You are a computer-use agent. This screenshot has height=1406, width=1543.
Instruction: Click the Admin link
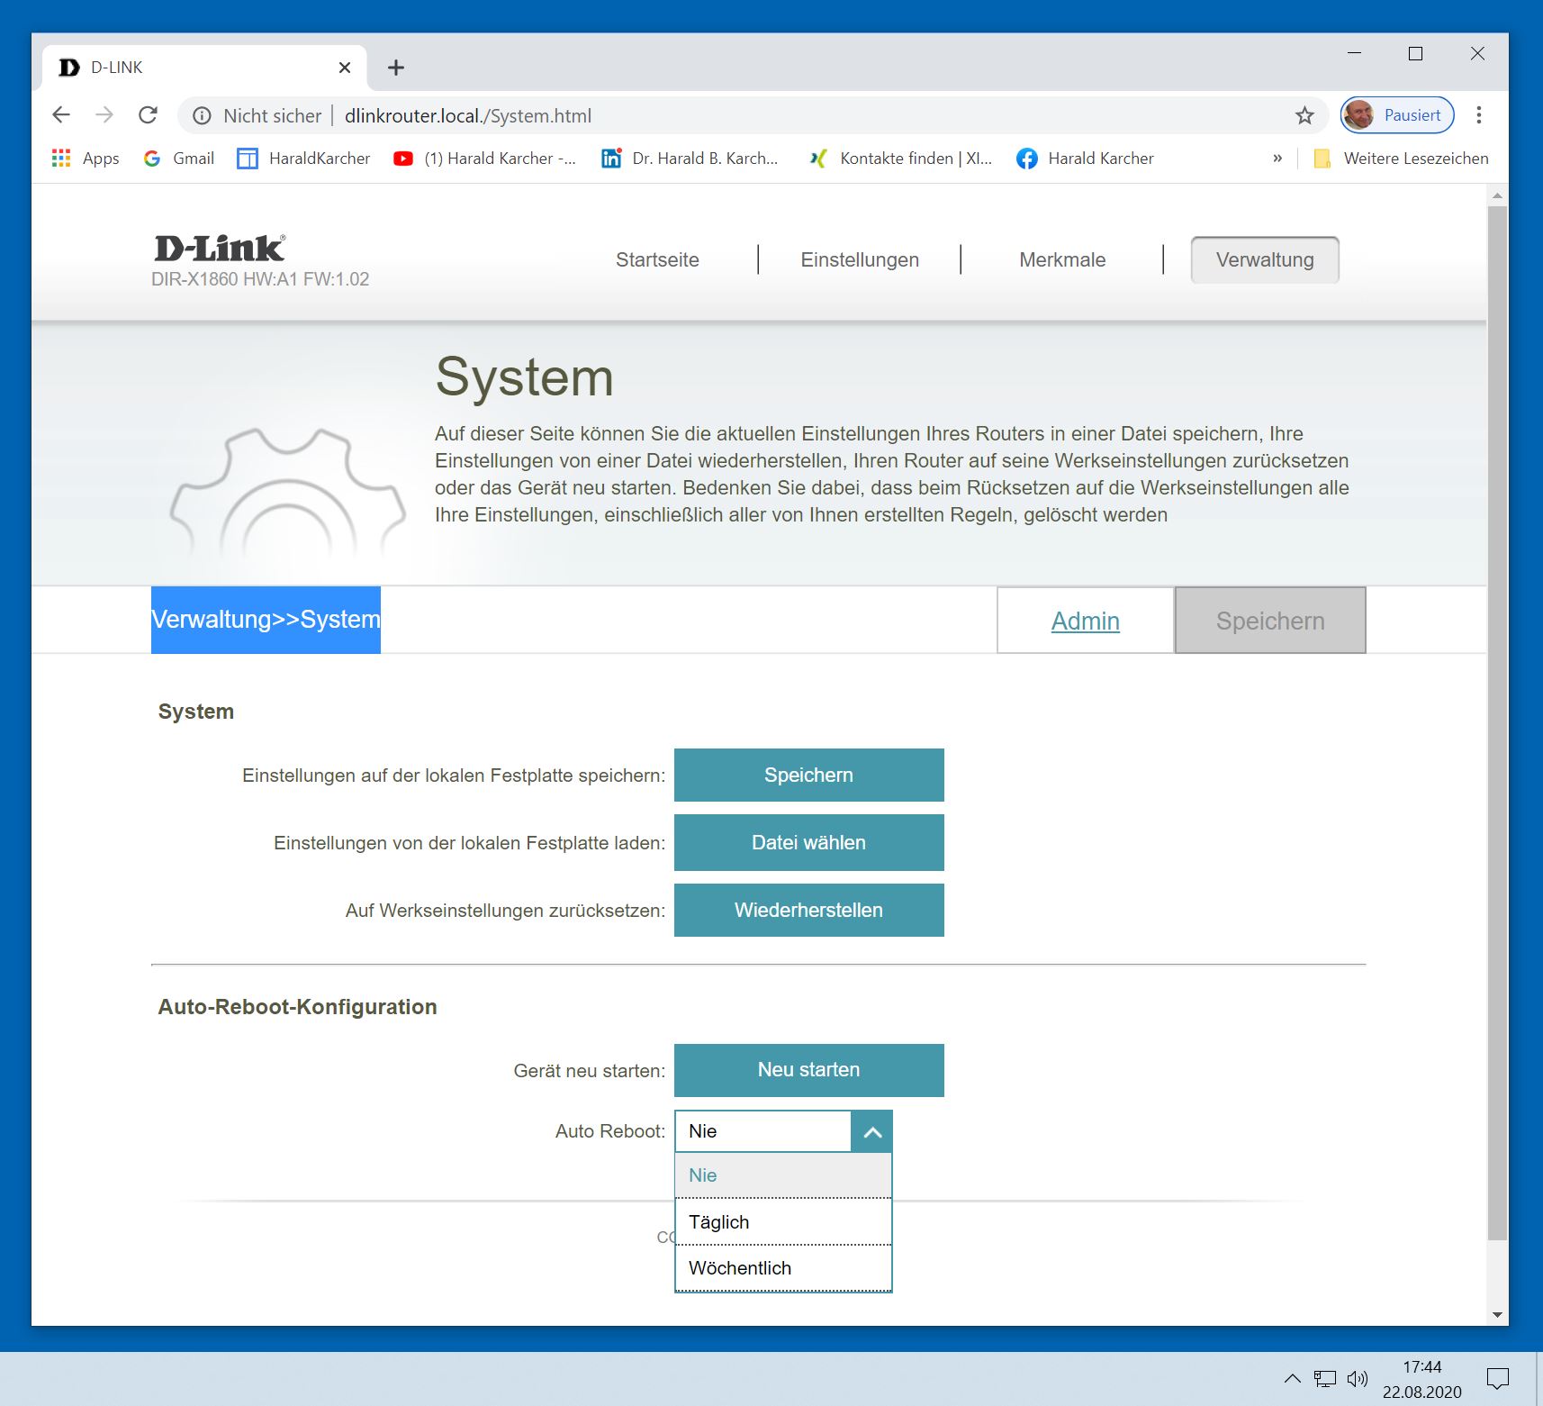tap(1085, 621)
